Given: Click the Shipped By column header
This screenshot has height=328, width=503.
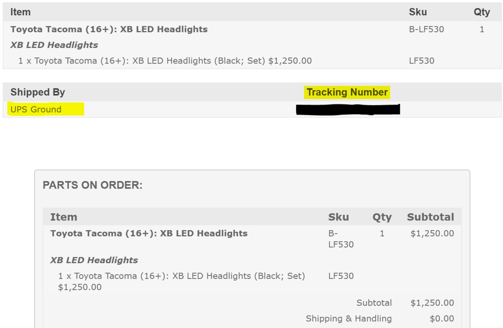Looking at the screenshot, I should [38, 92].
